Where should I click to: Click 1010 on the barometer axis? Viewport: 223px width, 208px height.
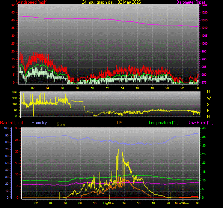pos(204,28)
